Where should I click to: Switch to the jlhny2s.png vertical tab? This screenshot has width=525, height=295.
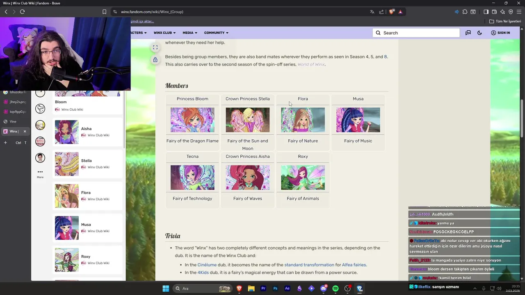pyautogui.click(x=15, y=102)
